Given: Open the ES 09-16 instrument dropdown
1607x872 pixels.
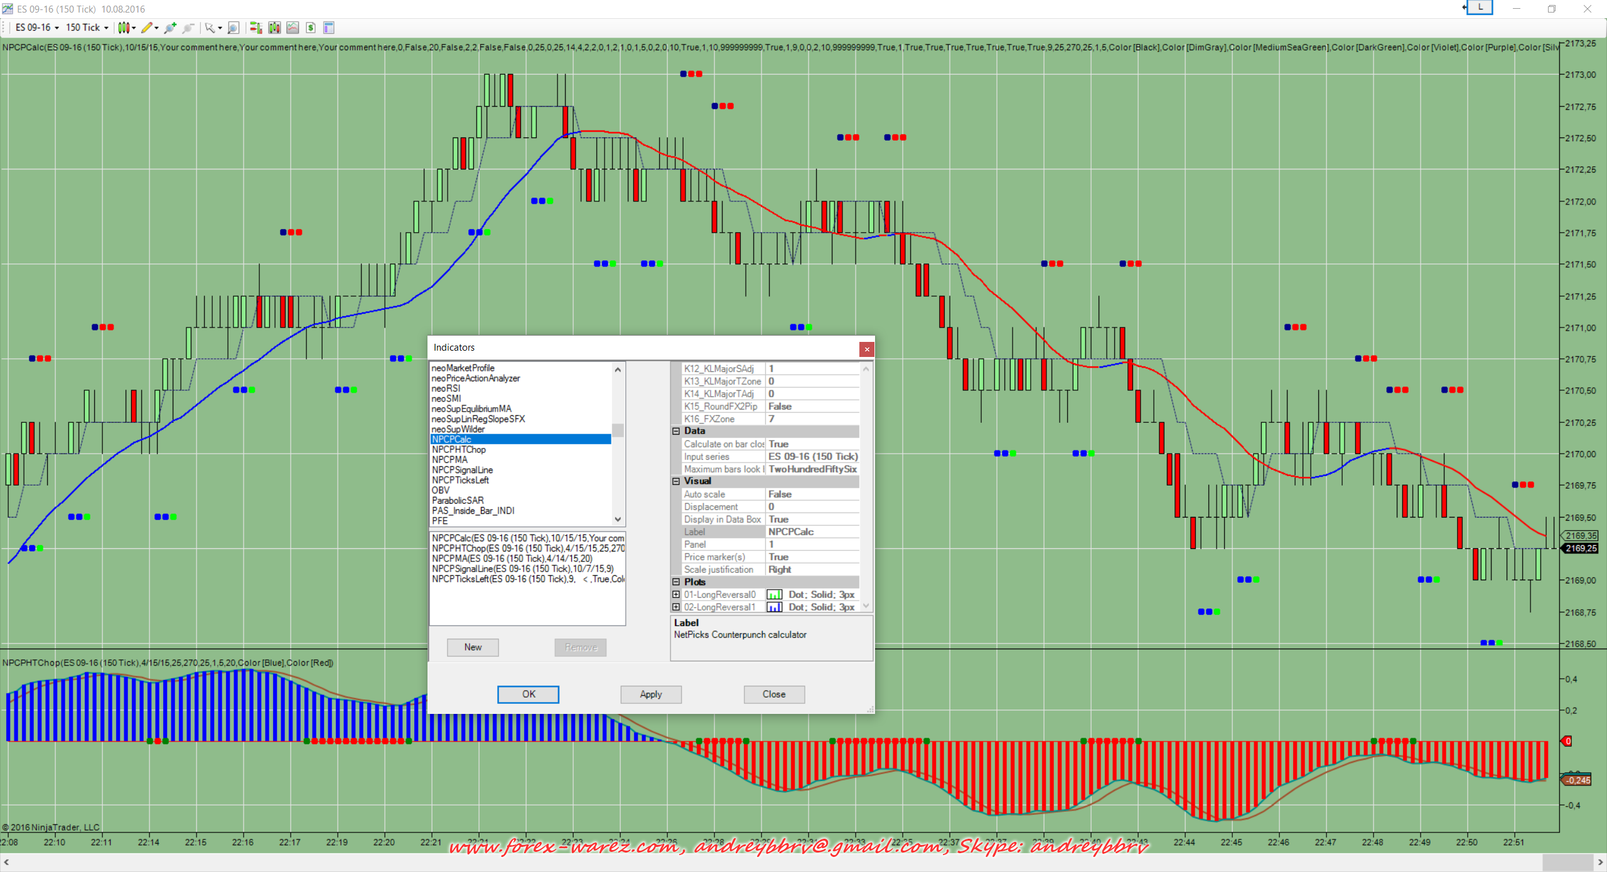Looking at the screenshot, I should (x=37, y=28).
